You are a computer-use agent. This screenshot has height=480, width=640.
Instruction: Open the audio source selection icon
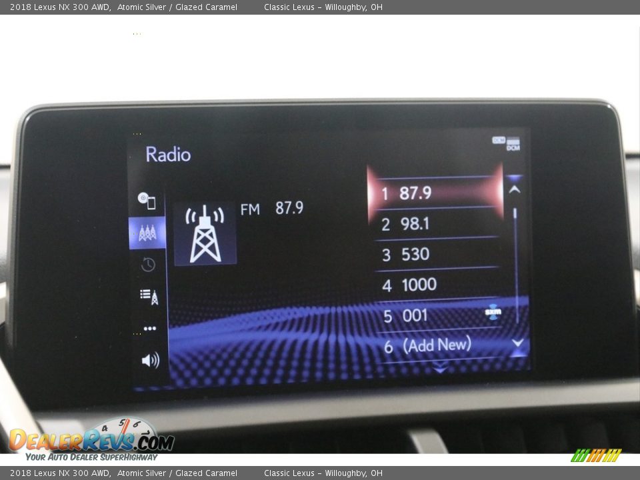point(147,201)
